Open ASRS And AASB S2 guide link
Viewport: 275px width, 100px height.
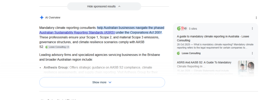click(x=204, y=65)
